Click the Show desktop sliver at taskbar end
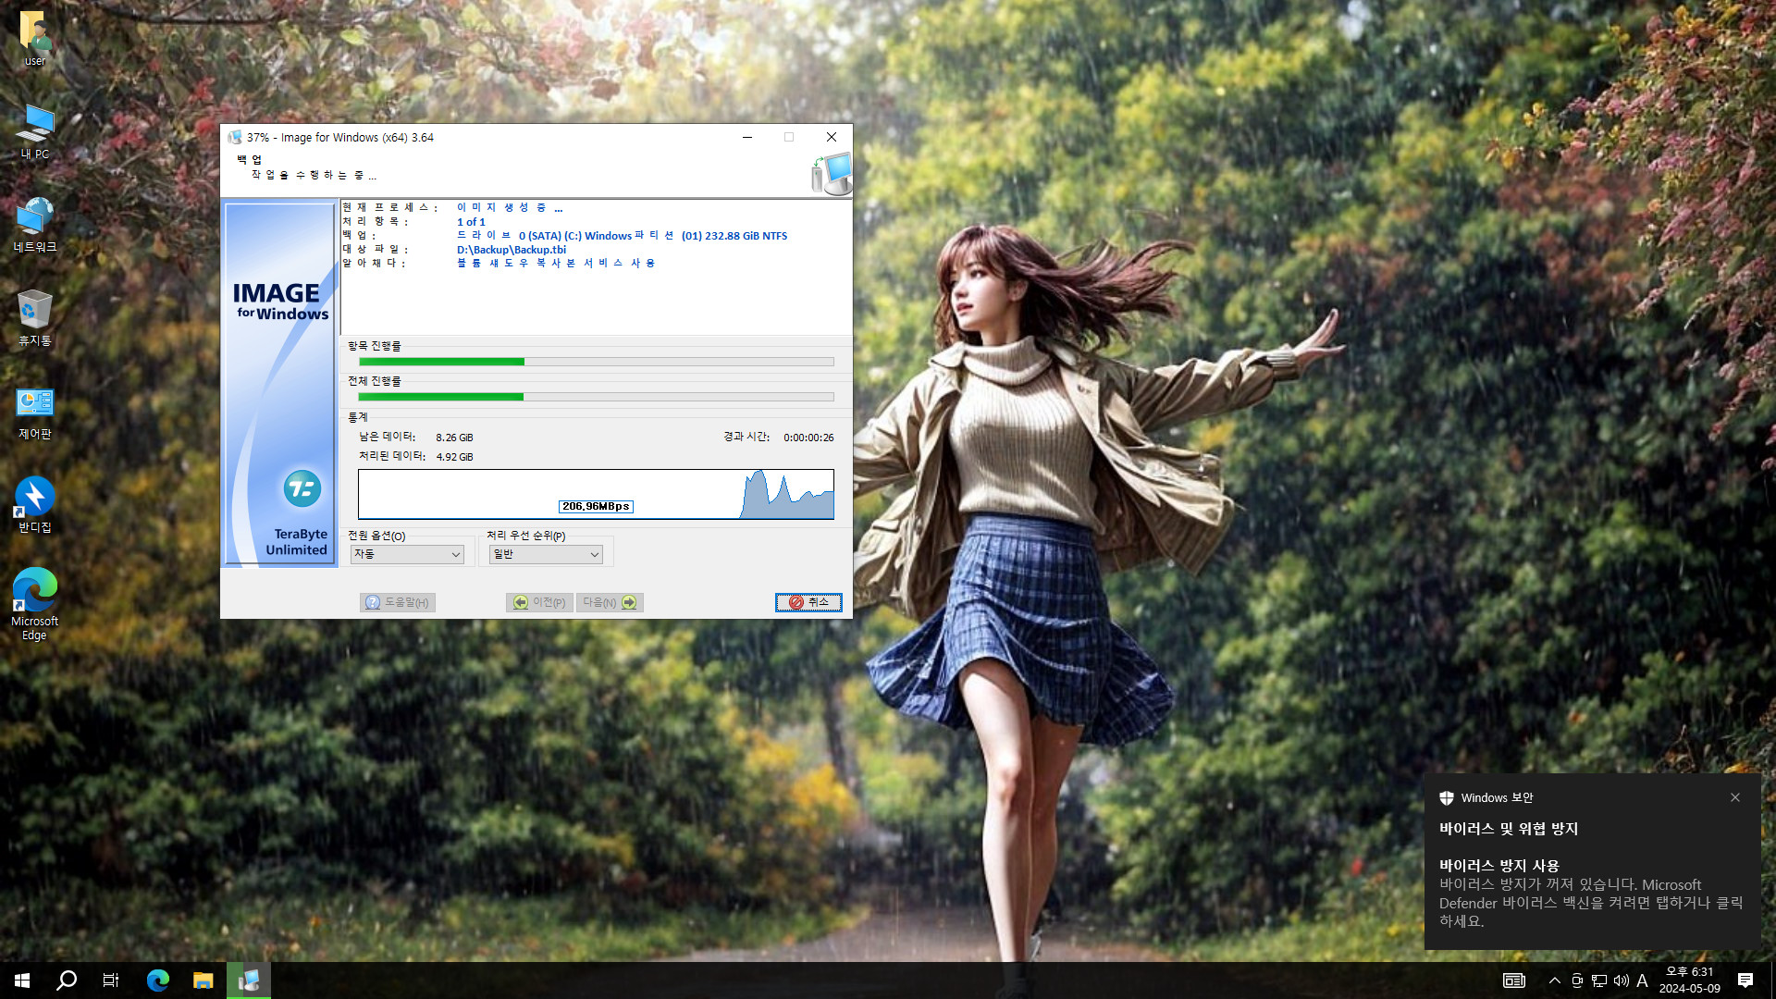Screen dimensions: 1776x999 click(1772, 980)
